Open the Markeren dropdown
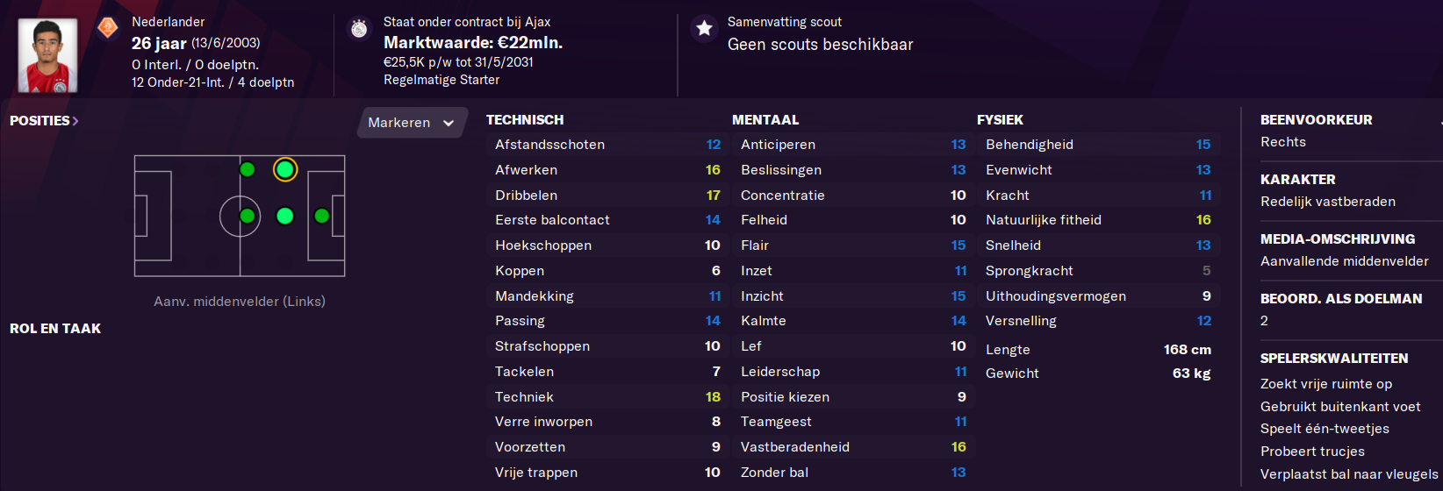This screenshot has height=491, width=1443. [x=411, y=123]
